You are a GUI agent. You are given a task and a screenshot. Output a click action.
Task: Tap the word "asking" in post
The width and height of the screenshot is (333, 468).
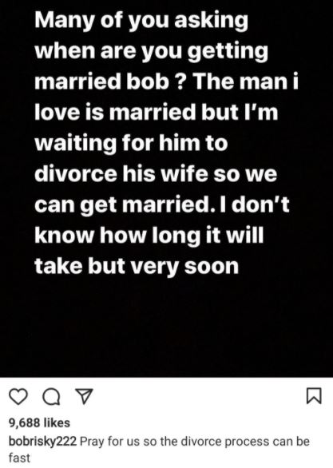(211, 22)
